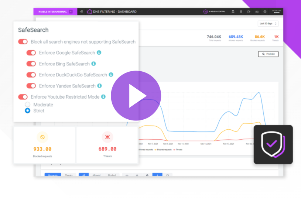Click the globe icon filter
Viewport: 301px width, 198px height.
coord(147,175)
